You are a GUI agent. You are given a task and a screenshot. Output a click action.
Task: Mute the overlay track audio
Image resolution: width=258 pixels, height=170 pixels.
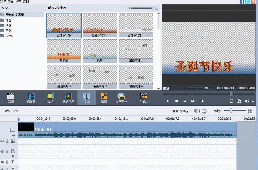[x=13, y=156]
